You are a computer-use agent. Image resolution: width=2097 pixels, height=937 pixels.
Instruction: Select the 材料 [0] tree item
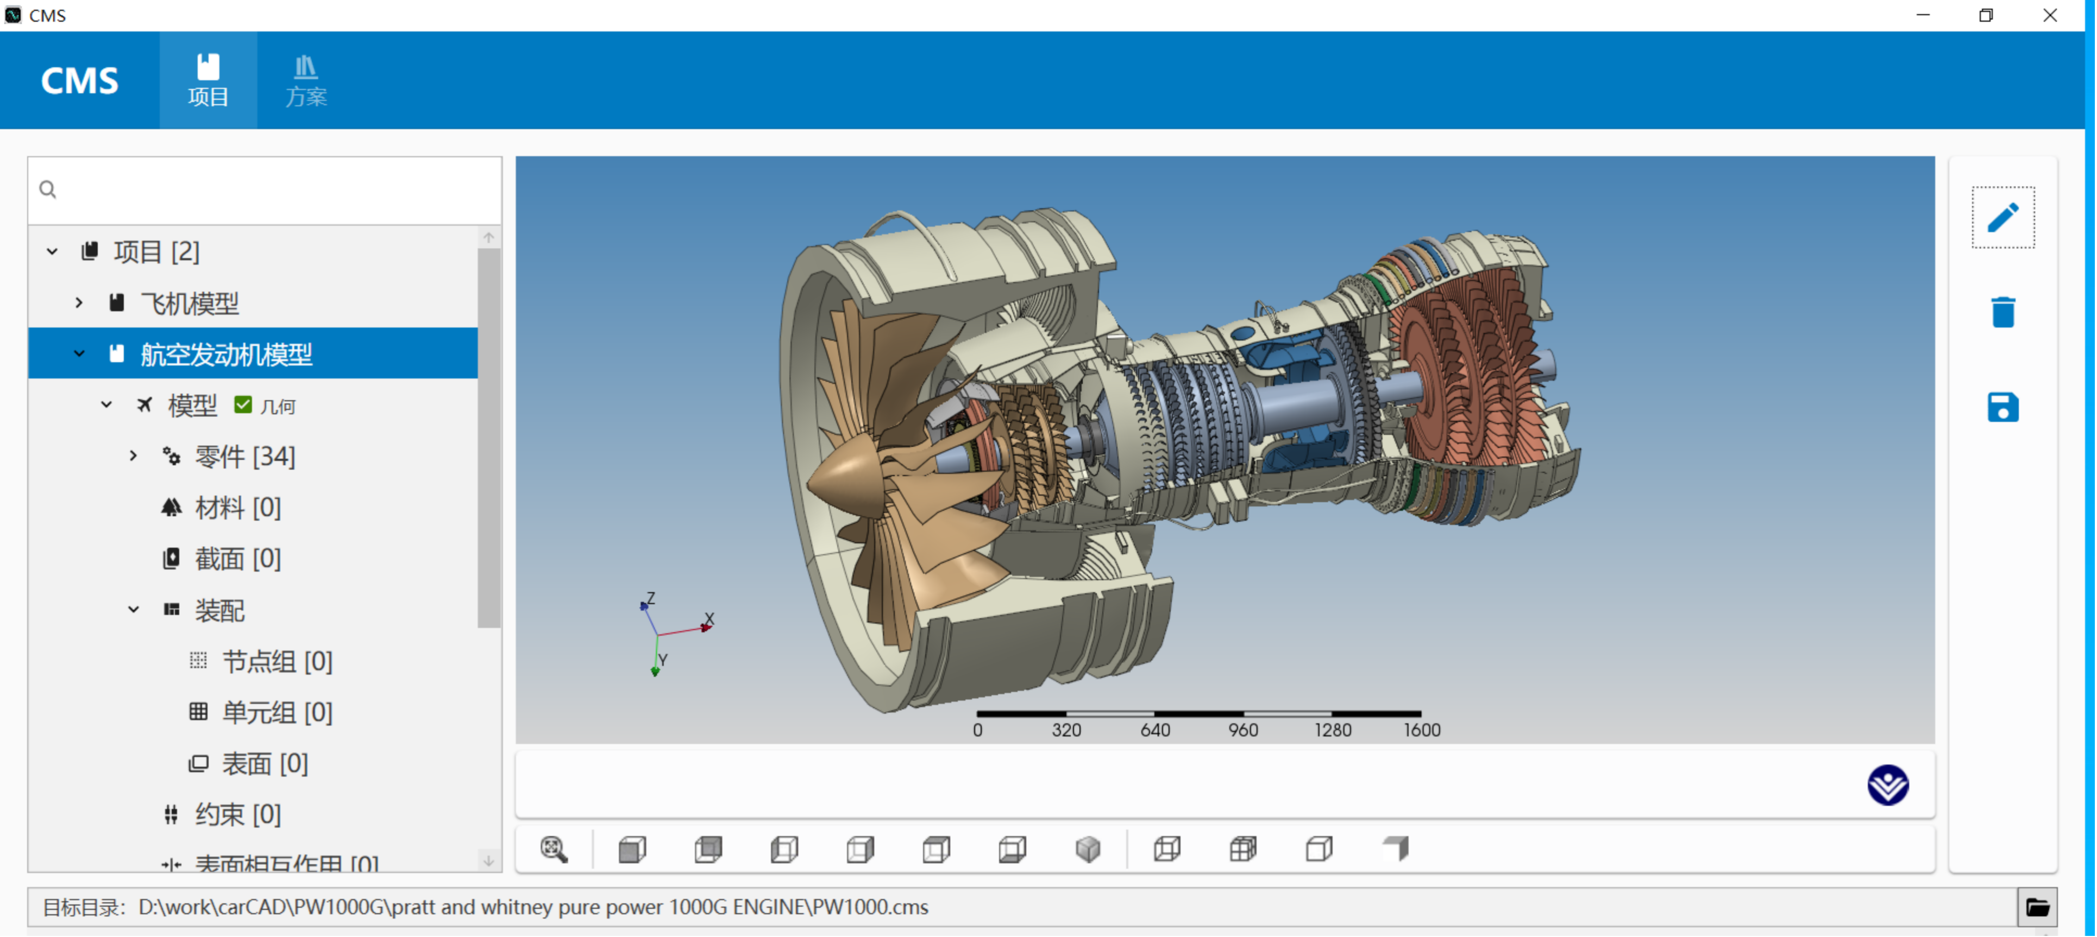(237, 508)
